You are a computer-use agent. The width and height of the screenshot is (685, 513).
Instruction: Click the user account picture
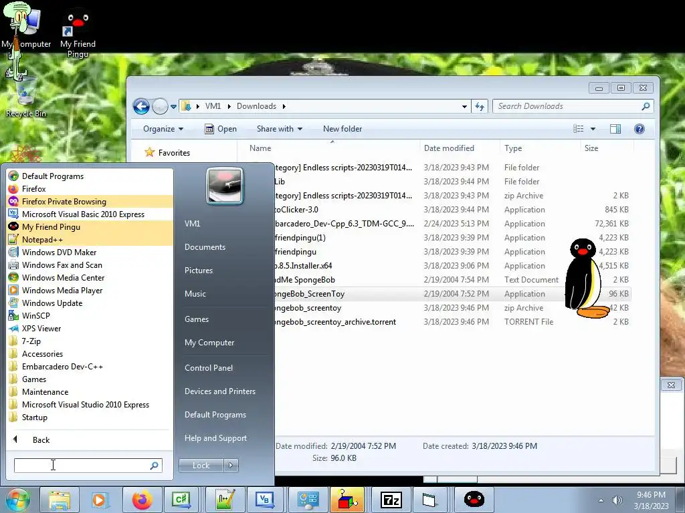point(225,186)
